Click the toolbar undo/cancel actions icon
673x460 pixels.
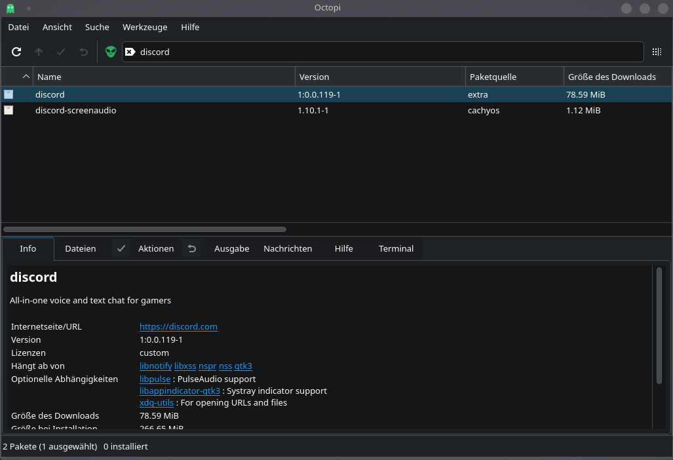[x=84, y=52]
